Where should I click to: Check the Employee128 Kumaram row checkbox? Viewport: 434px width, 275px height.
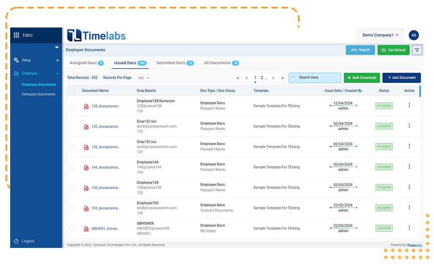coord(72,106)
